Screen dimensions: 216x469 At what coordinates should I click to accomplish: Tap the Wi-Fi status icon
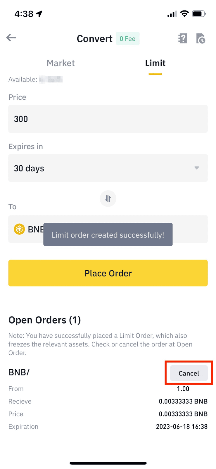184,14
